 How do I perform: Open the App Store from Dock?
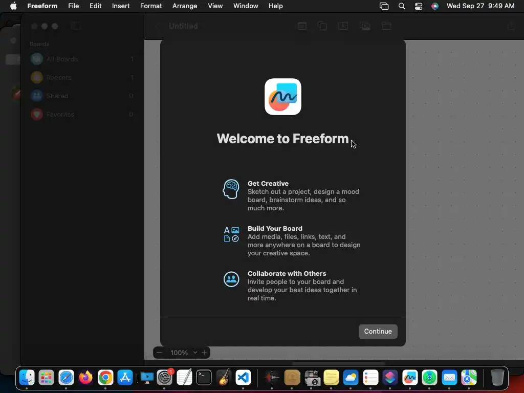pyautogui.click(x=125, y=378)
